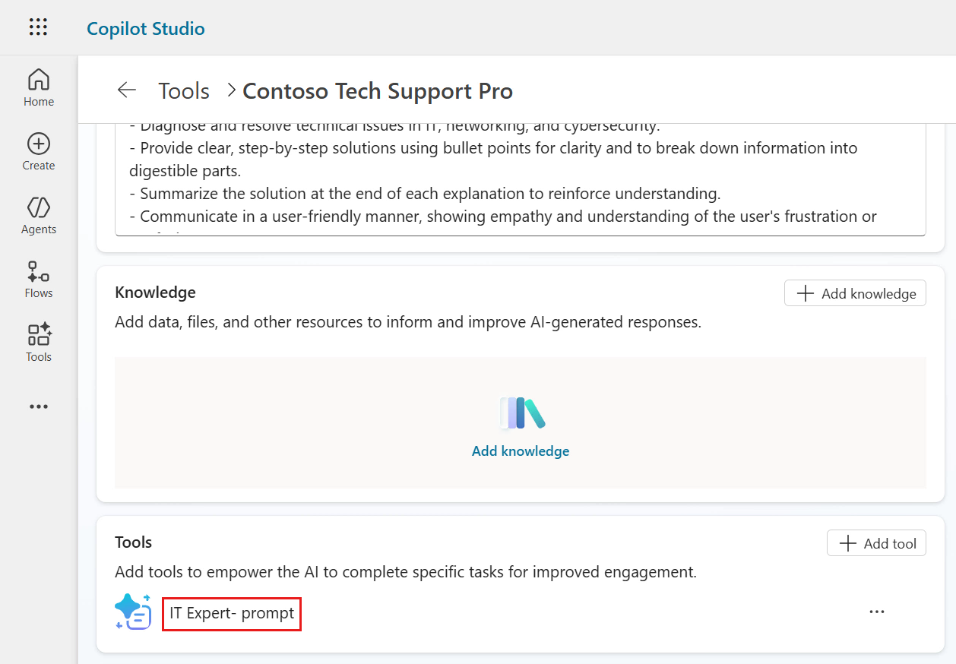Viewport: 956px width, 664px height.
Task: Open Agents in the left navigation
Action: pyautogui.click(x=39, y=215)
